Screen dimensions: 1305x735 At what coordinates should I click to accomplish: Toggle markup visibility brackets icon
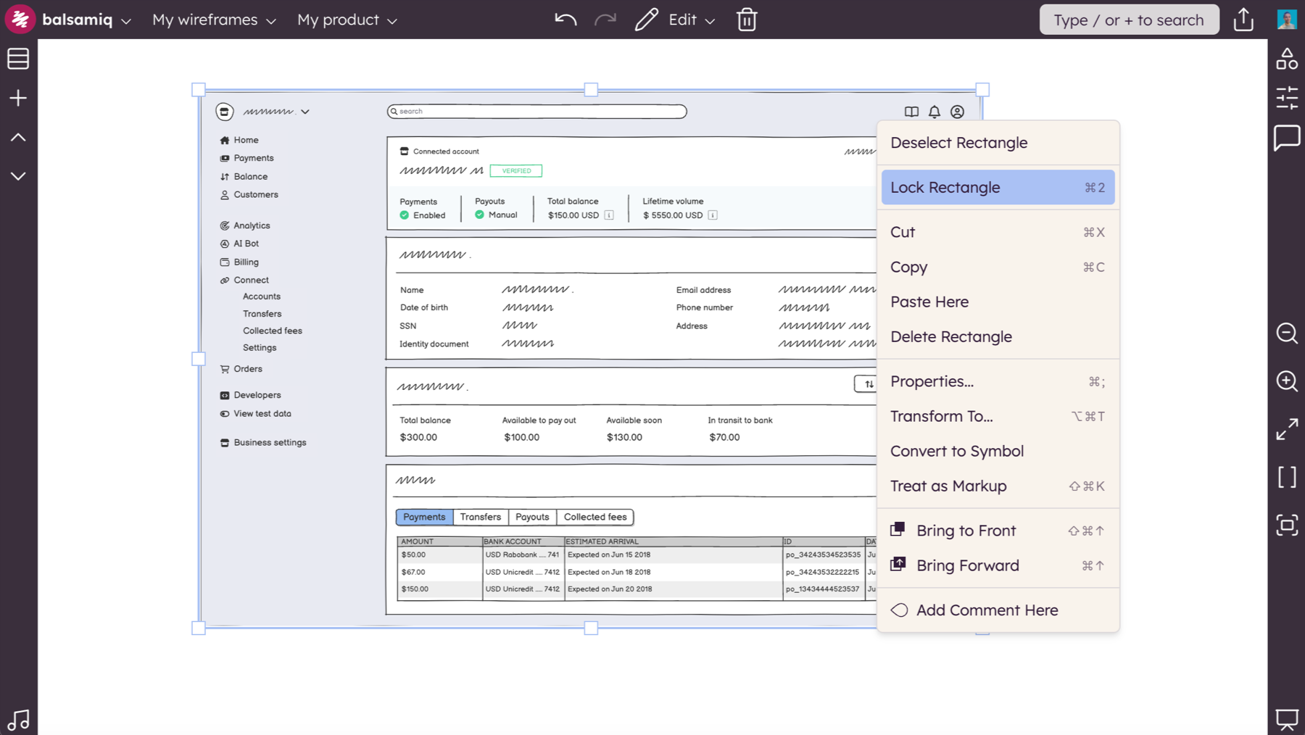[1287, 477]
